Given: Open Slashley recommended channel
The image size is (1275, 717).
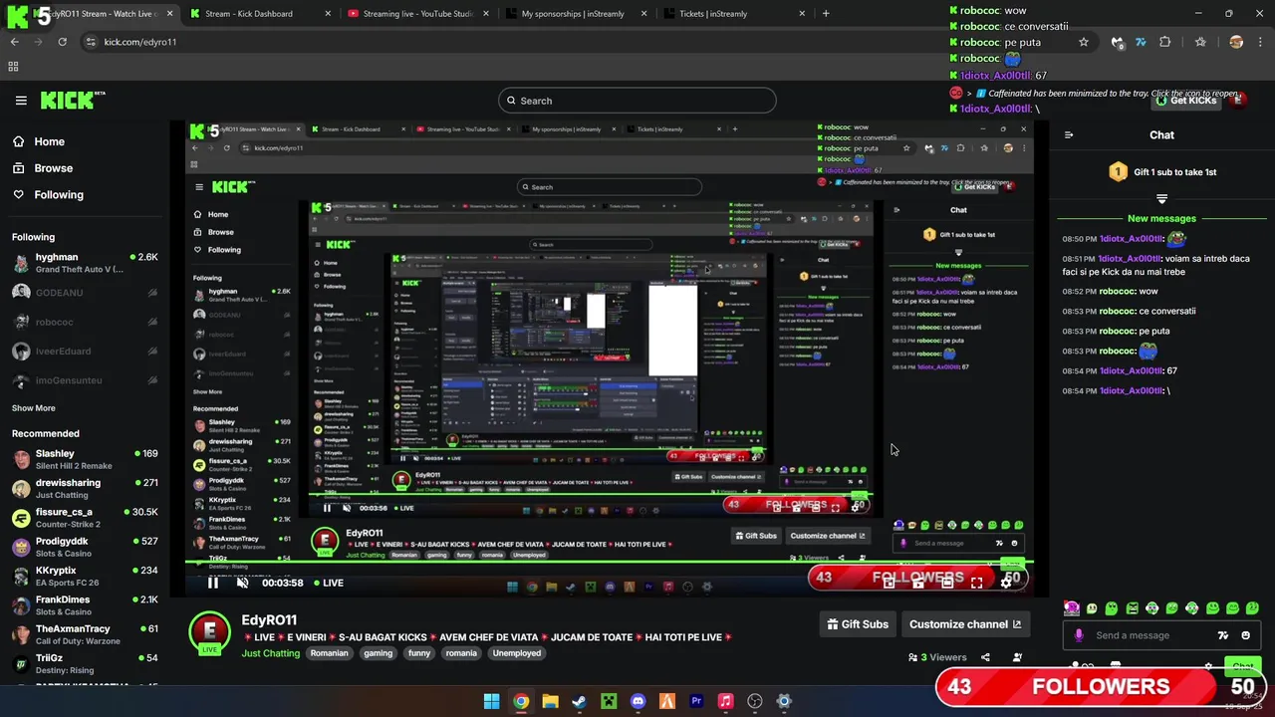Looking at the screenshot, I should click(85, 459).
